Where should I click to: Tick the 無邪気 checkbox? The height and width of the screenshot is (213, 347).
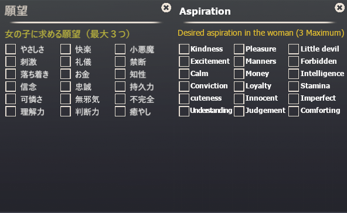click(x=66, y=99)
